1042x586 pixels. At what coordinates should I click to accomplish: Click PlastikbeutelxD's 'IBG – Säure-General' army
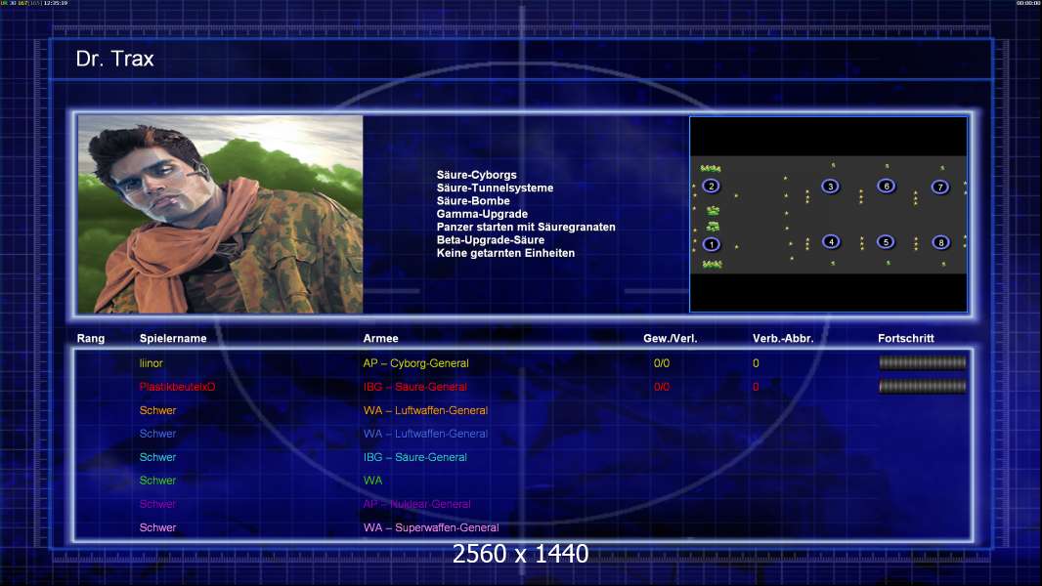click(x=414, y=387)
